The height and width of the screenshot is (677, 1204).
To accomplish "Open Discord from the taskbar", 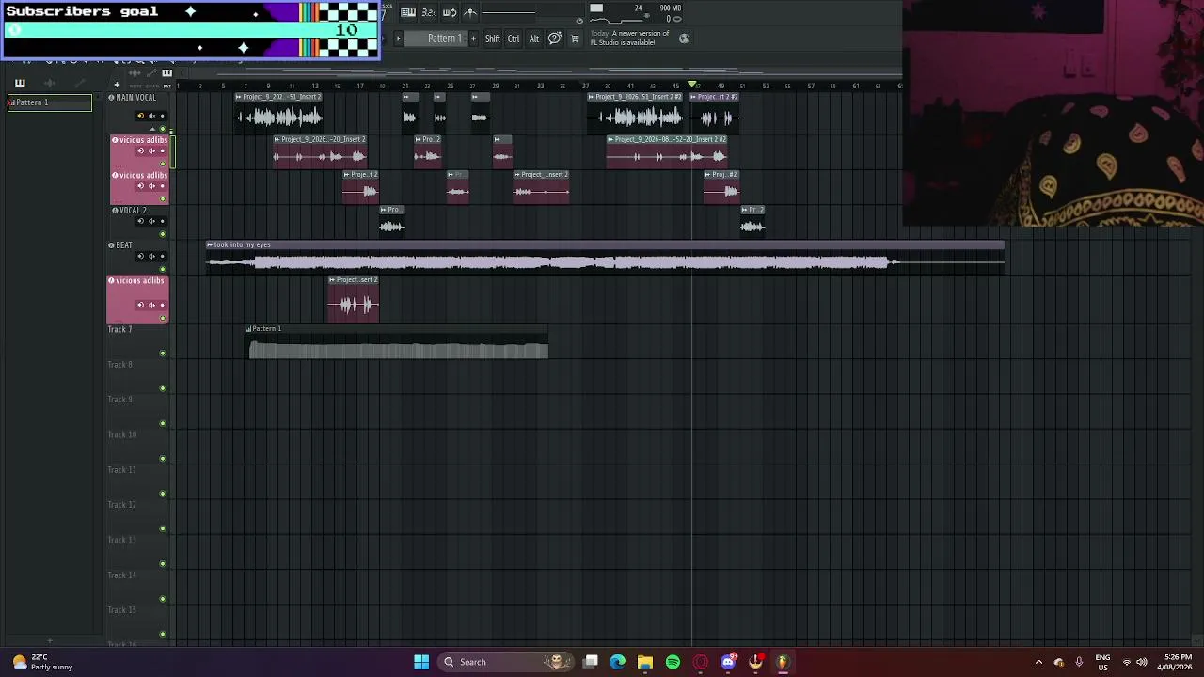I will [x=728, y=662].
